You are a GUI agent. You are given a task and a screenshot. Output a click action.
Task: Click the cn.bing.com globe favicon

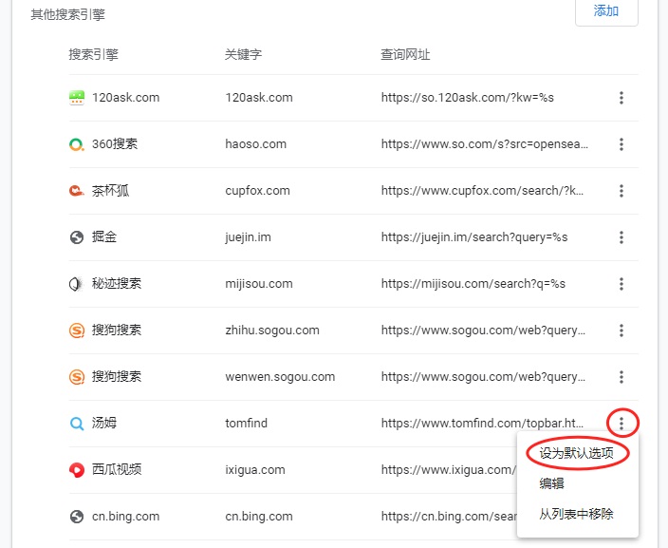pos(77,516)
